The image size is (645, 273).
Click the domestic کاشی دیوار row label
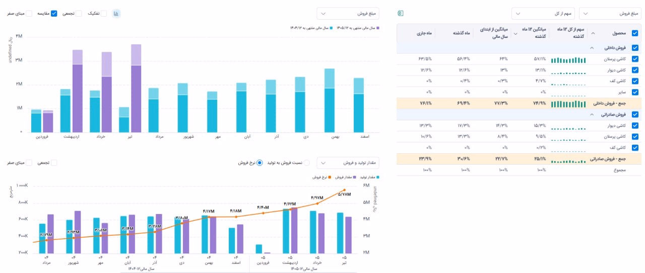[x=617, y=70]
